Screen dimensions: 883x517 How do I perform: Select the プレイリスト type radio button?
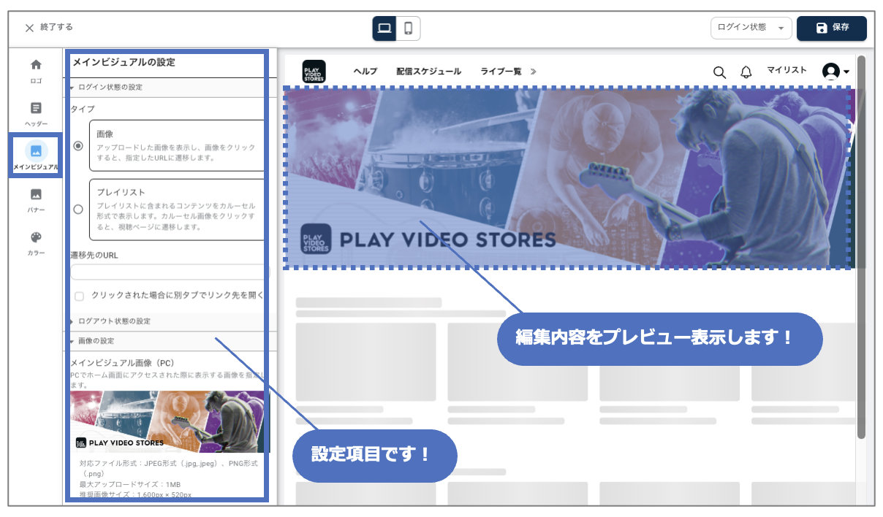pos(78,210)
